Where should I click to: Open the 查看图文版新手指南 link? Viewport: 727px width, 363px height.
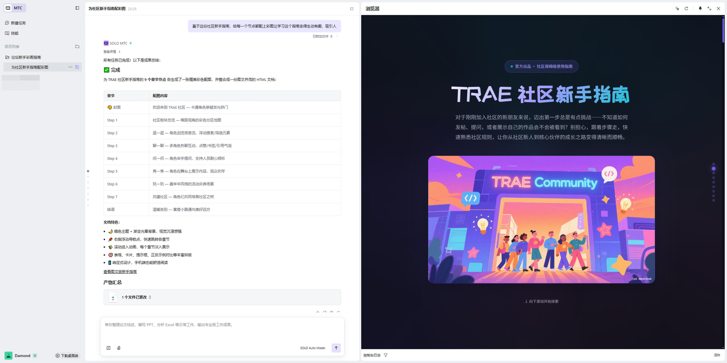pyautogui.click(x=120, y=272)
